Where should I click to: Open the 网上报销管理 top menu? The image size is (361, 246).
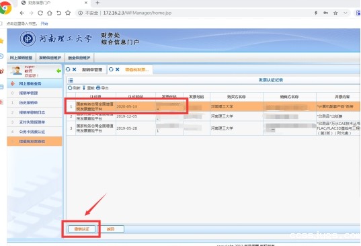point(22,58)
